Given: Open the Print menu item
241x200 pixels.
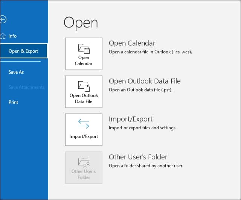Looking at the screenshot, I should [14, 102].
